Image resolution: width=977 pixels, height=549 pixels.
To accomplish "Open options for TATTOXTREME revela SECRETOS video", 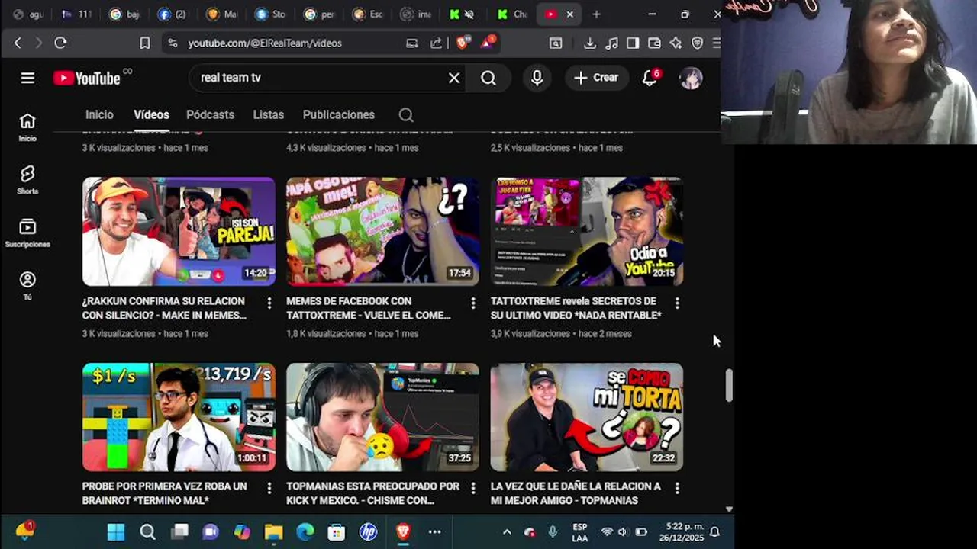I will [x=677, y=303].
